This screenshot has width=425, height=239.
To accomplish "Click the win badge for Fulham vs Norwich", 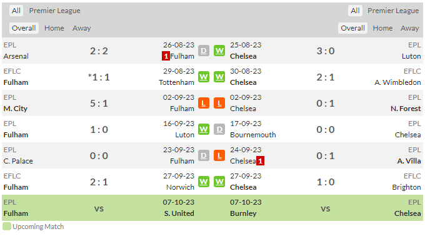I will click(204, 182).
